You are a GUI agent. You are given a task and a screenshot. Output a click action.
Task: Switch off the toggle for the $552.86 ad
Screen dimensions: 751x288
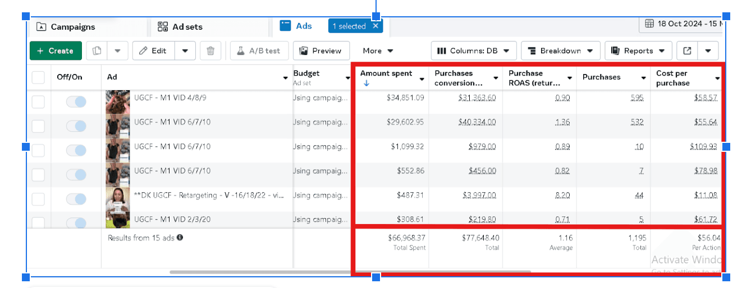point(76,175)
